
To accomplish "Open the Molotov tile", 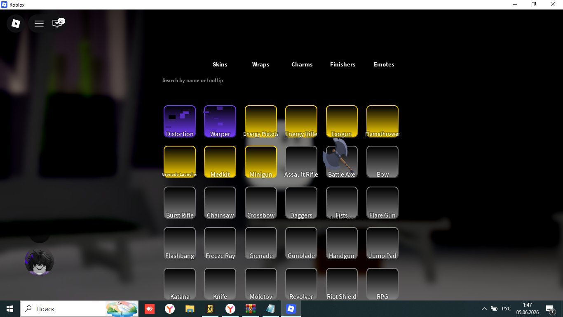I will (x=261, y=284).
